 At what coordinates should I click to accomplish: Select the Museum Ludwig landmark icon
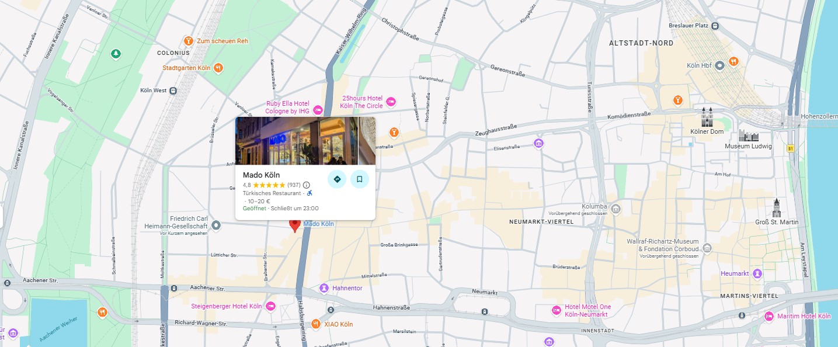click(748, 136)
